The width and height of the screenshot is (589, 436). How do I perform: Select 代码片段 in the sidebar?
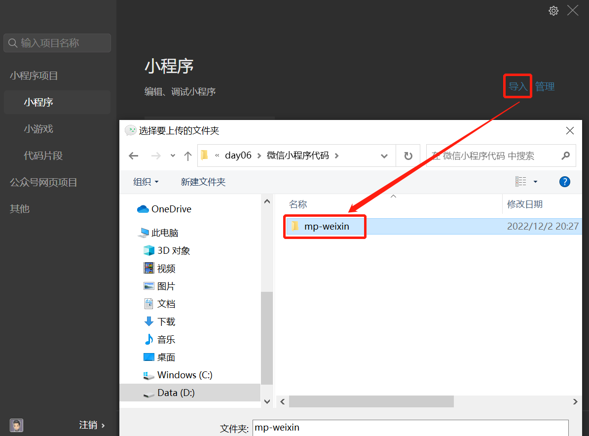coord(43,156)
